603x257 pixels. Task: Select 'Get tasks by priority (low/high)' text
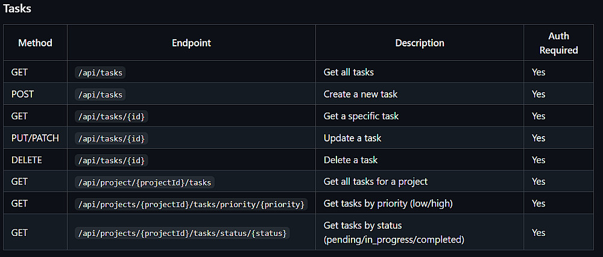[x=388, y=204]
